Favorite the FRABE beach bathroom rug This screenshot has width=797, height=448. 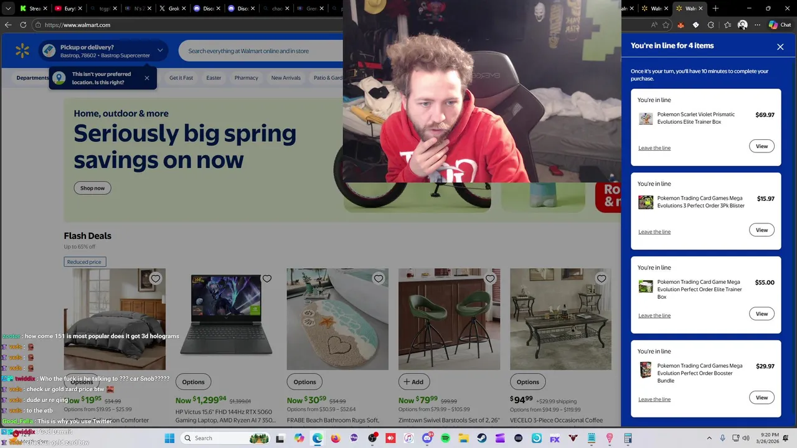[379, 279]
